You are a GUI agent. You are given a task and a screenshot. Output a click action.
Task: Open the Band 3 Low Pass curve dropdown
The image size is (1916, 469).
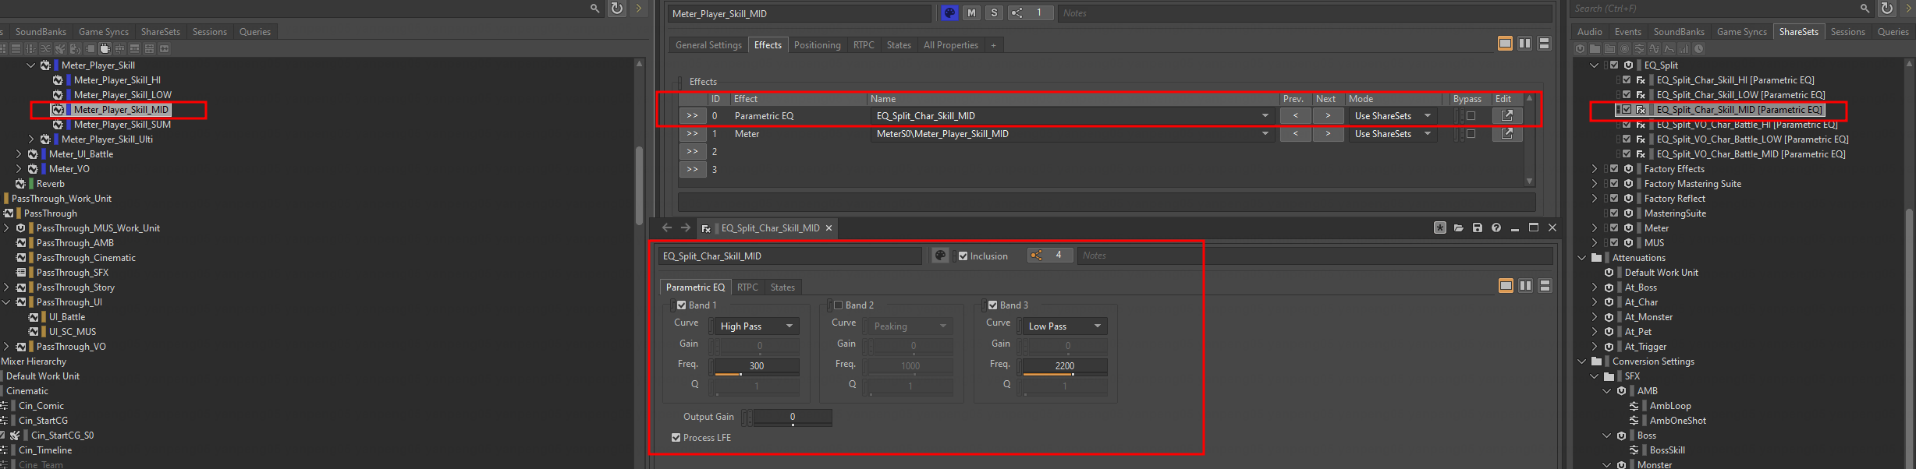click(x=1064, y=326)
